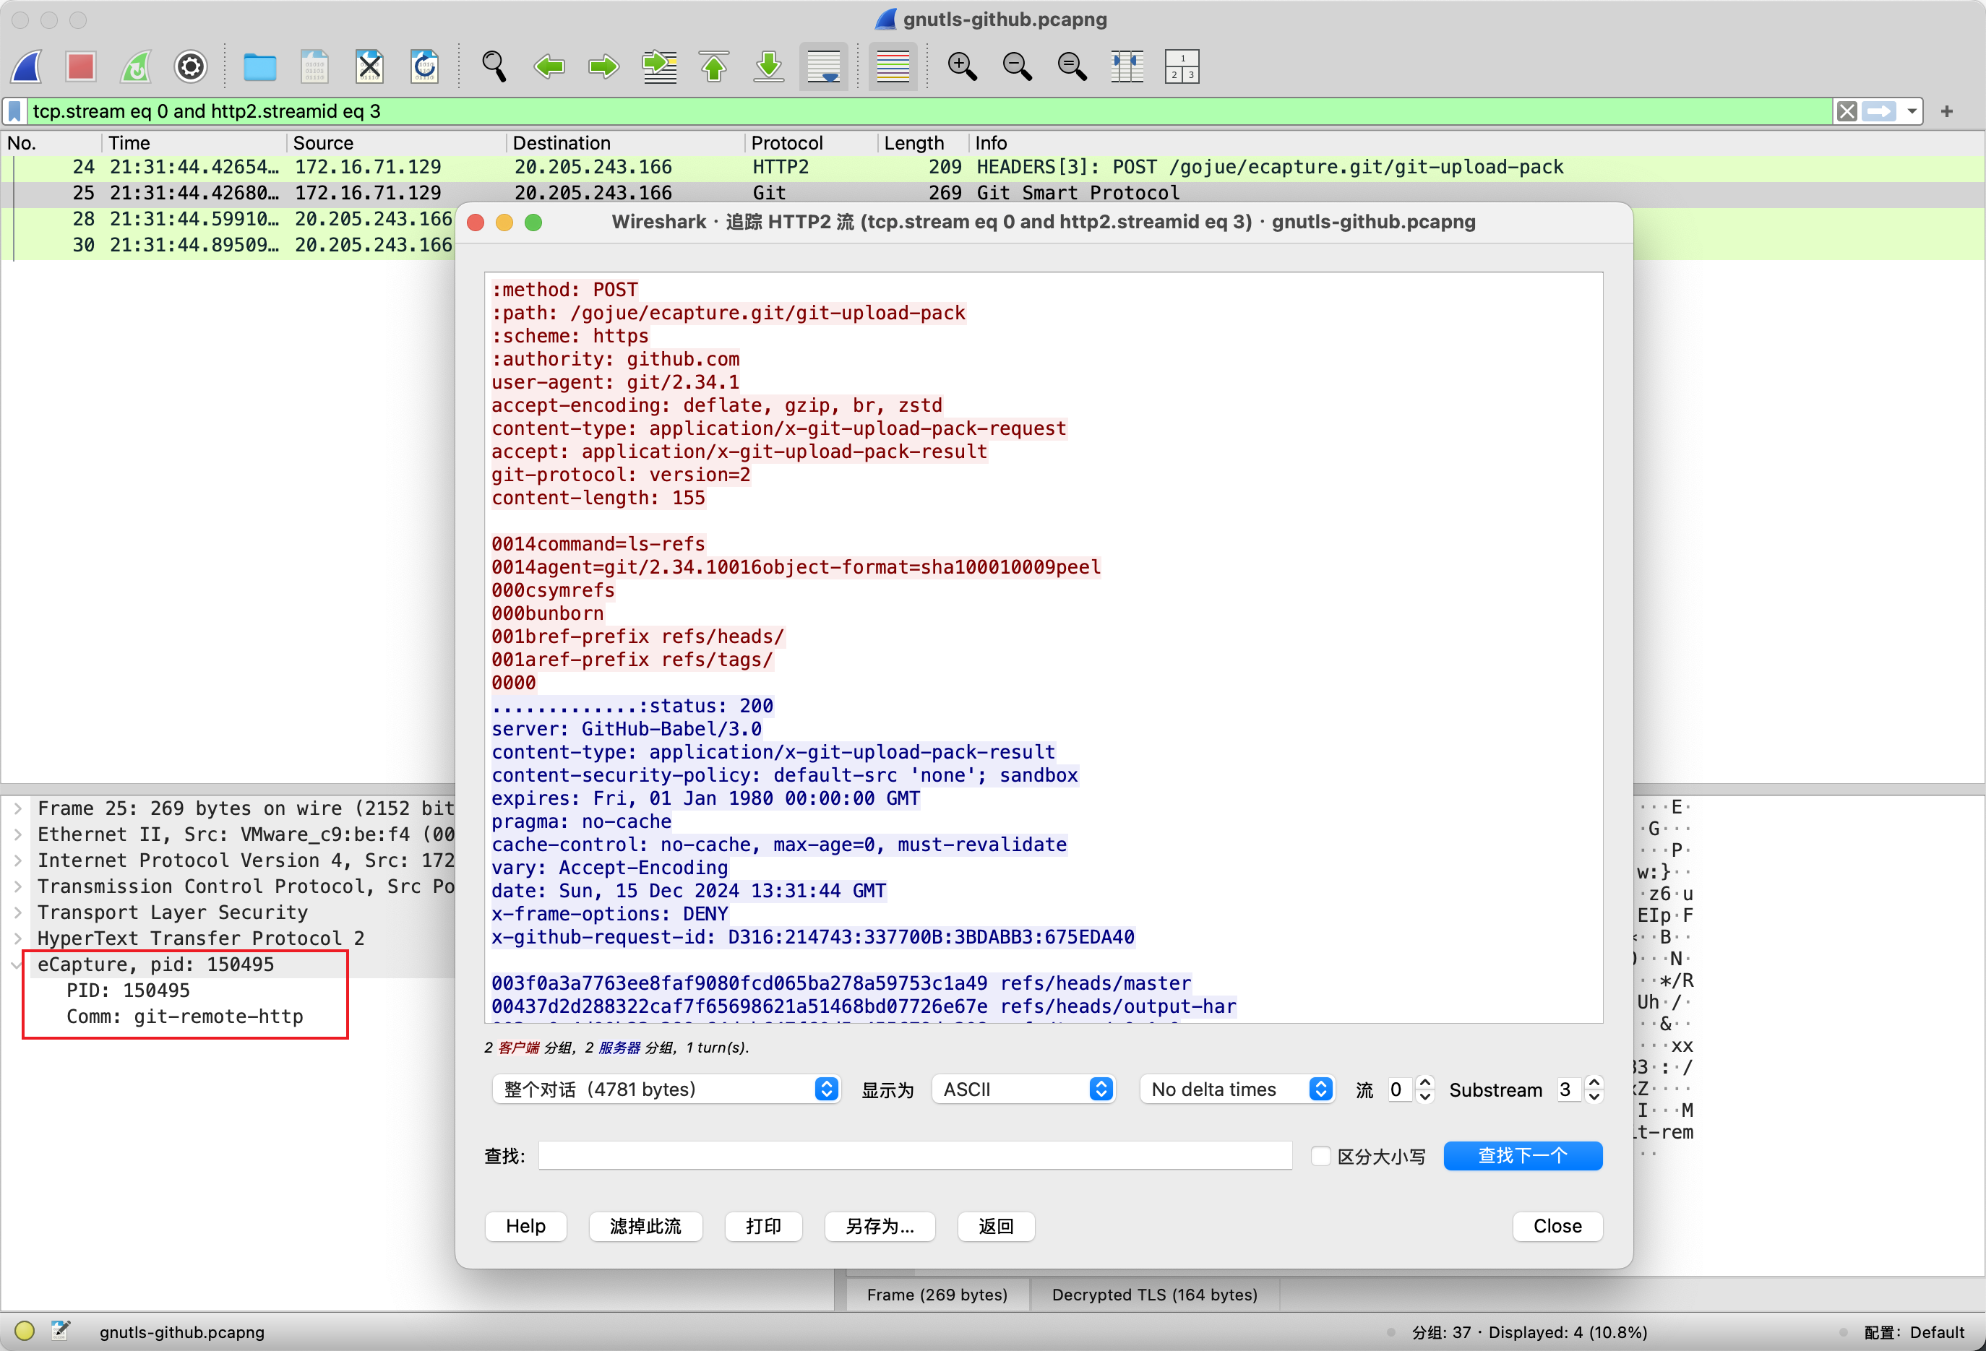Switch to Frame (269 bytes) tab
The width and height of the screenshot is (1986, 1351).
click(937, 1295)
